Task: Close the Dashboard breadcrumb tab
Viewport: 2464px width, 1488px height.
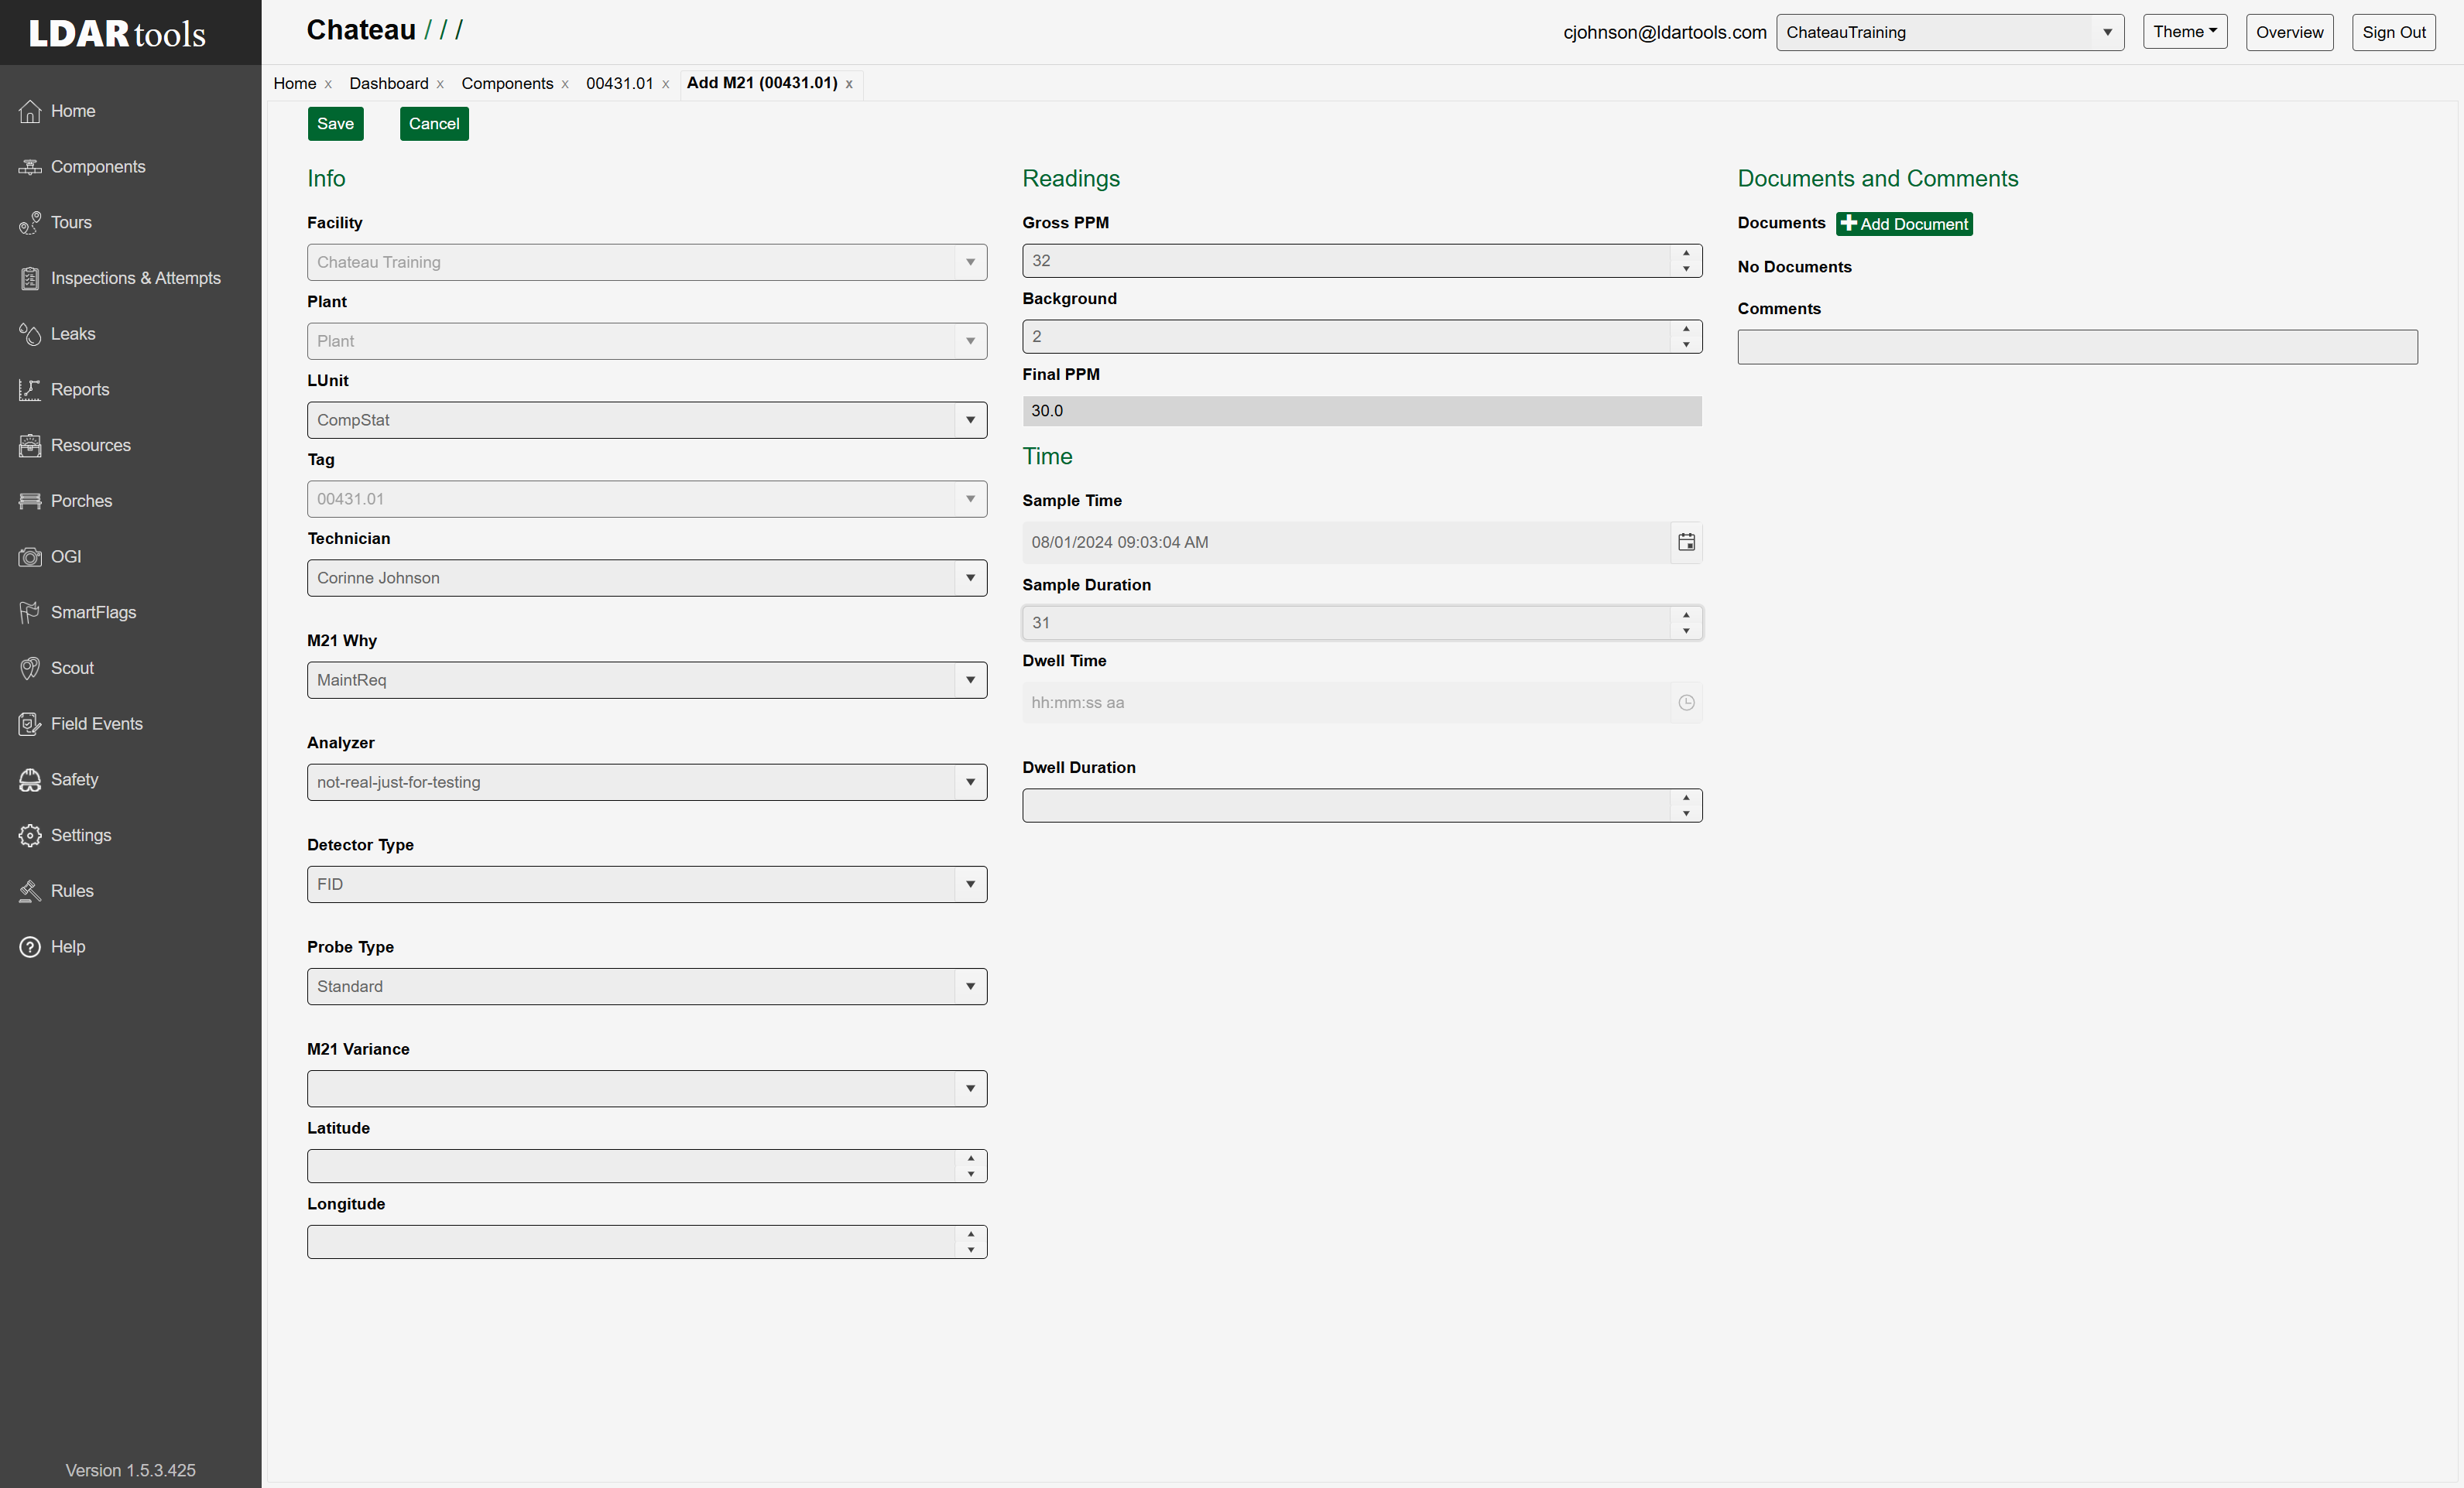Action: click(440, 84)
